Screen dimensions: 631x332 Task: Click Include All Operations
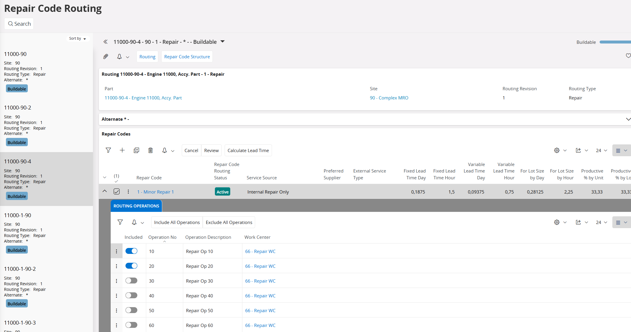pos(177,222)
